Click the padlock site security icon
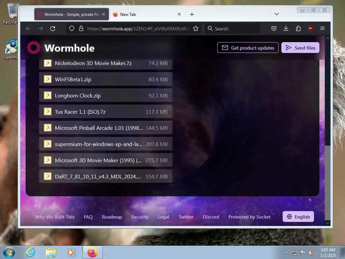This screenshot has height=259, width=345. click(81, 28)
